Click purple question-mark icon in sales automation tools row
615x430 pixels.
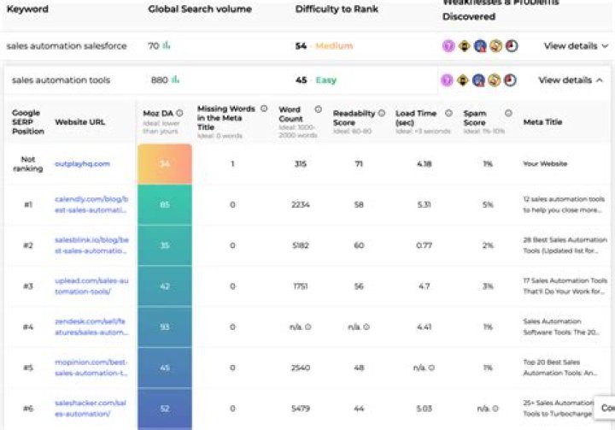447,80
